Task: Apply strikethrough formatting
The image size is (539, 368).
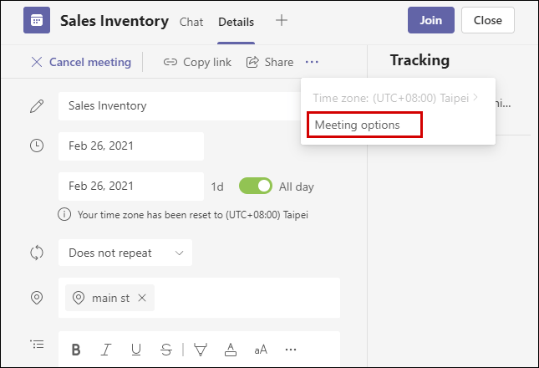Action: click(x=165, y=350)
